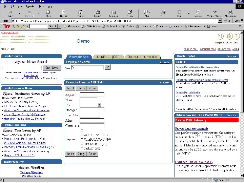Click the Forward toolbar button
This screenshot has height=183, width=244.
click(x=29, y=14)
